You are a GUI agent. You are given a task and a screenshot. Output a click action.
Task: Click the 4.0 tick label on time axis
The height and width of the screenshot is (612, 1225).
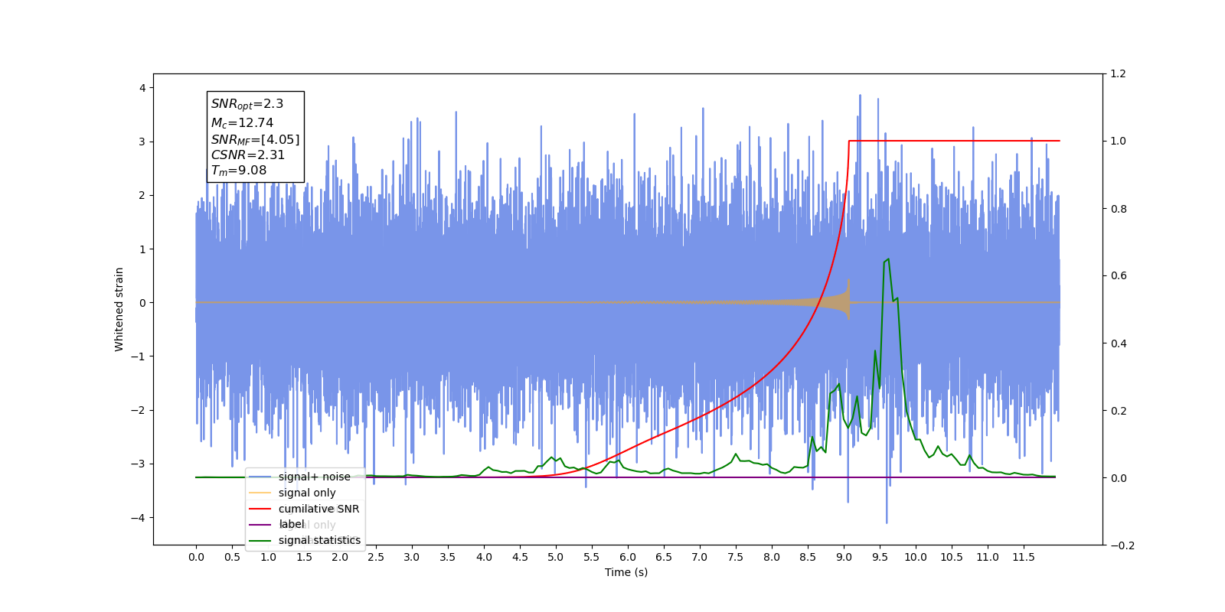(x=484, y=557)
